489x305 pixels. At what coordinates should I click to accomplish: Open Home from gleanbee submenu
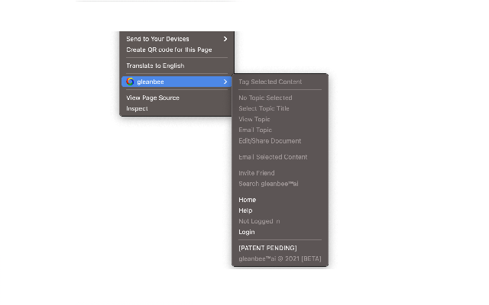click(248, 200)
